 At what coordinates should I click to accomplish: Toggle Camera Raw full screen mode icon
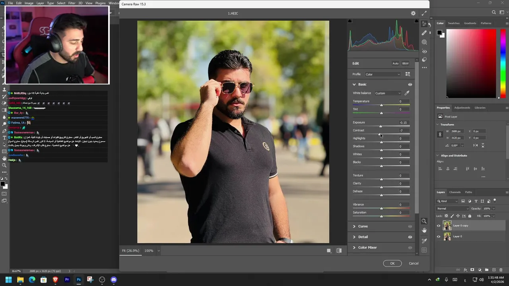pyautogui.click(x=424, y=13)
